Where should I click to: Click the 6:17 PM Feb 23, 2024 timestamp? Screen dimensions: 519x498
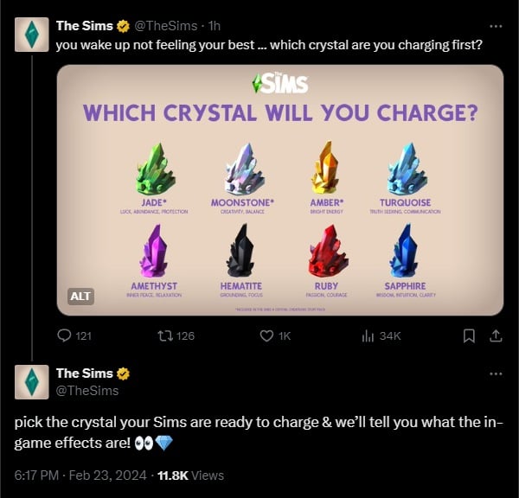(x=80, y=475)
